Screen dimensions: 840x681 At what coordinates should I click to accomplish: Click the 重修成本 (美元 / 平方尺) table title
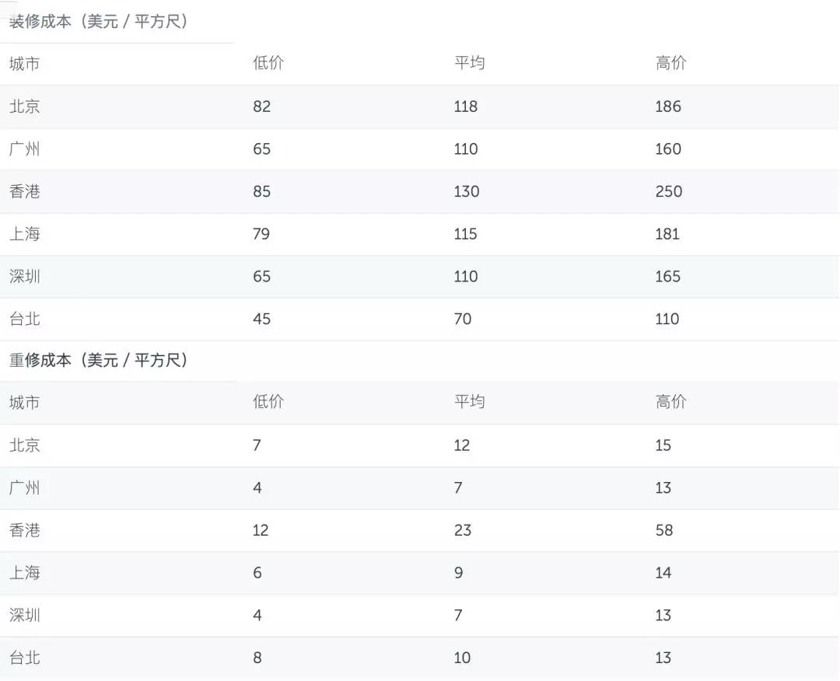pyautogui.click(x=98, y=361)
